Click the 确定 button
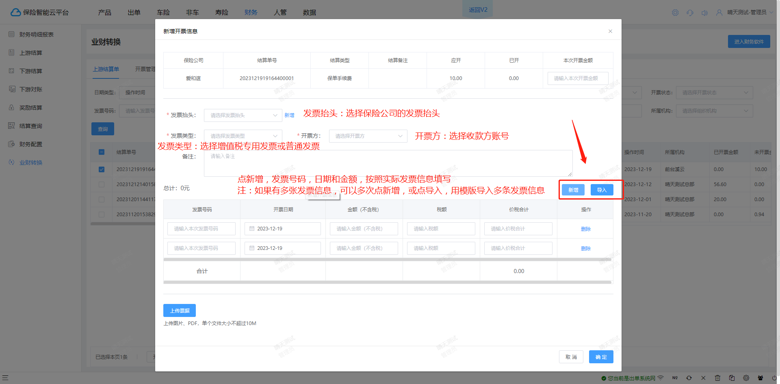This screenshot has height=384, width=780. pos(601,357)
